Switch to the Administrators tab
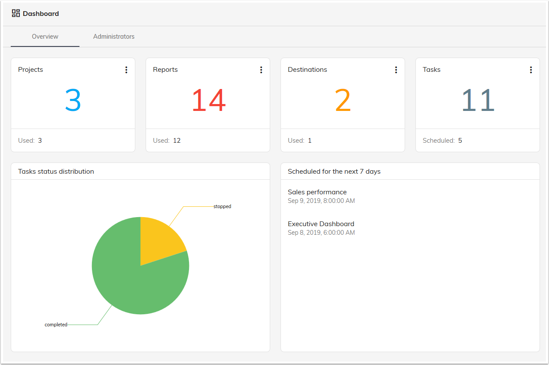 (114, 37)
